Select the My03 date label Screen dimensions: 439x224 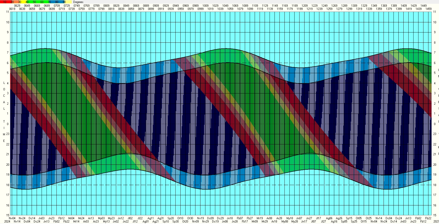(x=101, y=218)
